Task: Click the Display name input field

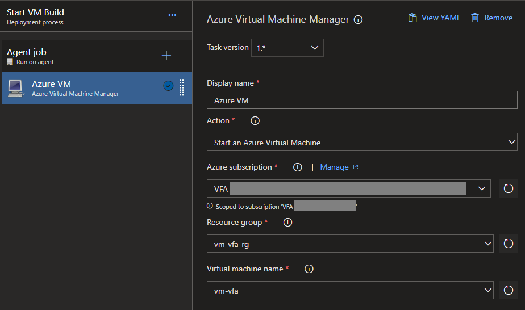Action: pyautogui.click(x=362, y=100)
